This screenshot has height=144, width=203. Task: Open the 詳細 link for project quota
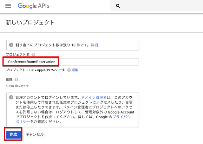(95, 45)
